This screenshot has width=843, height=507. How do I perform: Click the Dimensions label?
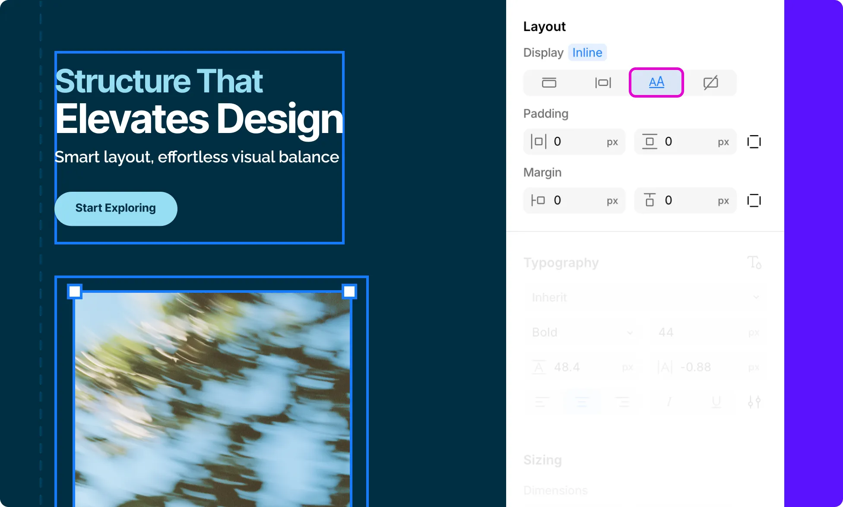pyautogui.click(x=555, y=490)
